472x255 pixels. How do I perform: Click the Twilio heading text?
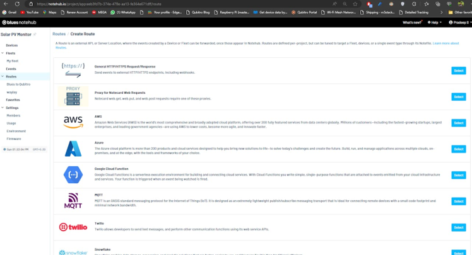pyautogui.click(x=99, y=224)
